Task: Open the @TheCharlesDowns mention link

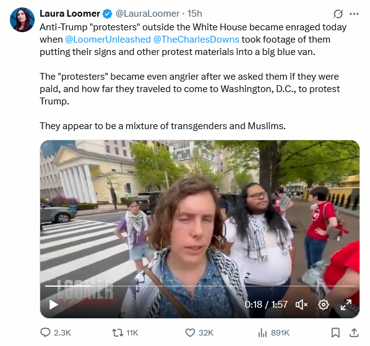Action: click(196, 40)
